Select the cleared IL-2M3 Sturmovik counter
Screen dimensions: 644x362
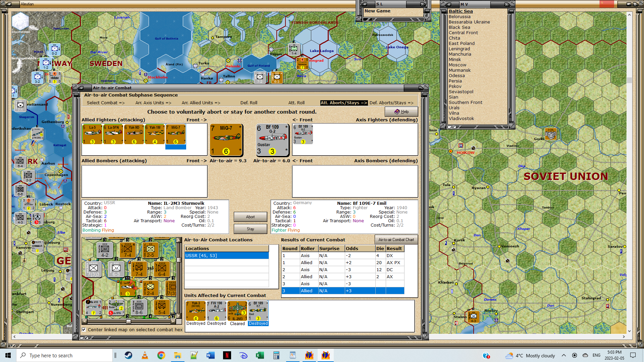pos(237,311)
